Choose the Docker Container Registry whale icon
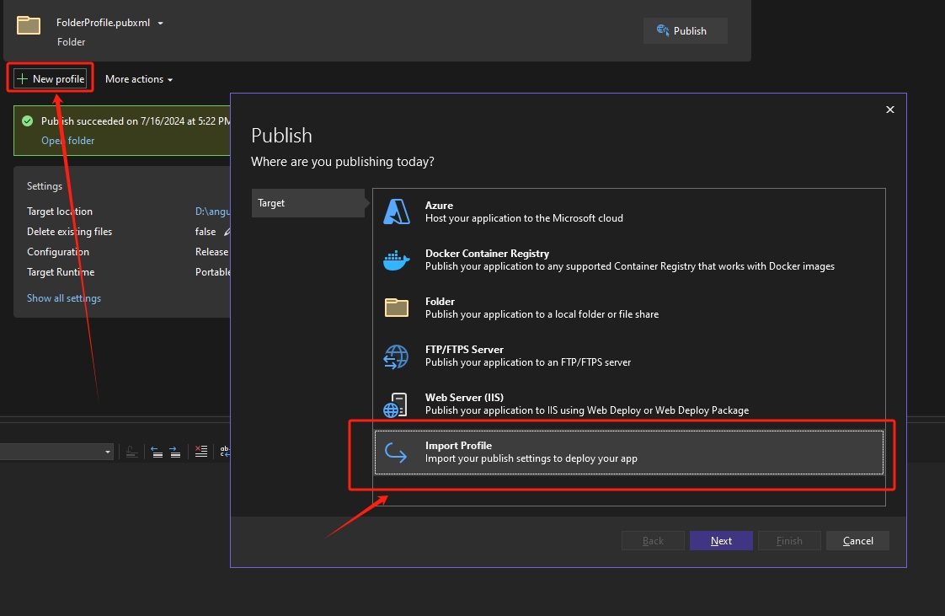Viewport: 945px width, 616px height. [396, 260]
